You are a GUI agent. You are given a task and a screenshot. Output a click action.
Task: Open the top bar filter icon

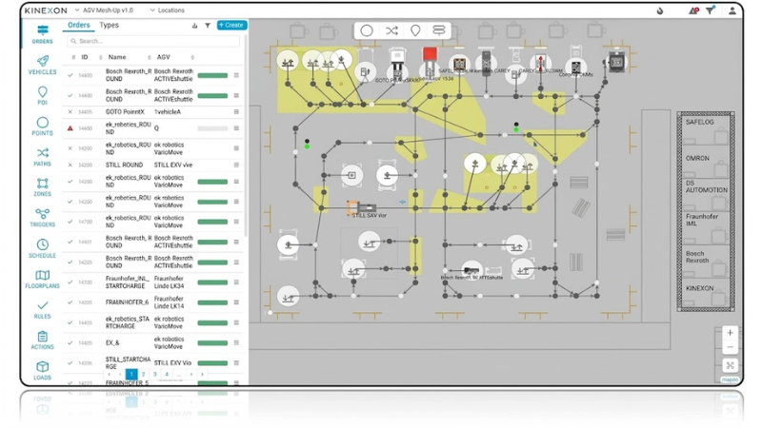coord(711,10)
